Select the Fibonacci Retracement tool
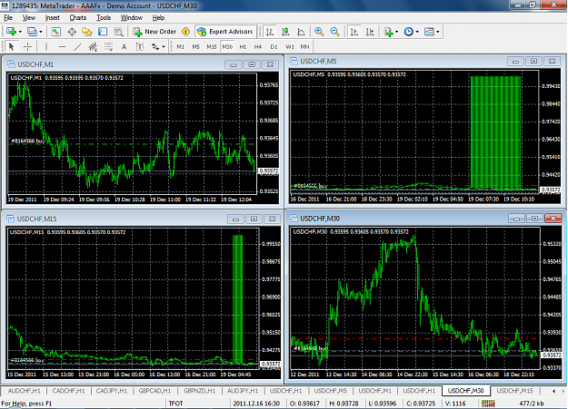Image resolution: width=568 pixels, height=409 pixels. (x=109, y=46)
